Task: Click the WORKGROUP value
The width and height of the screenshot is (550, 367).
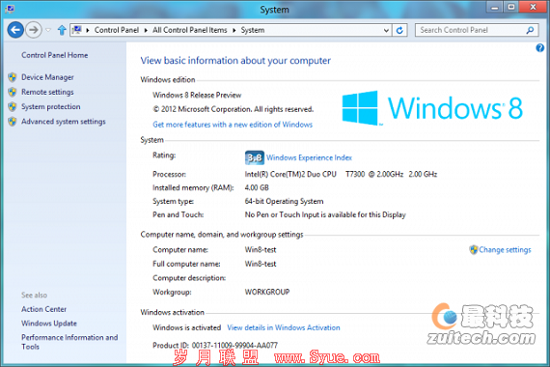Action: (267, 292)
